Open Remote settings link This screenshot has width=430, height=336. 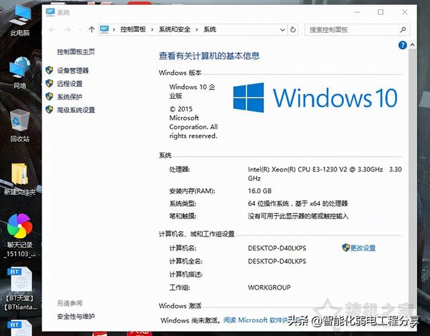click(x=70, y=83)
